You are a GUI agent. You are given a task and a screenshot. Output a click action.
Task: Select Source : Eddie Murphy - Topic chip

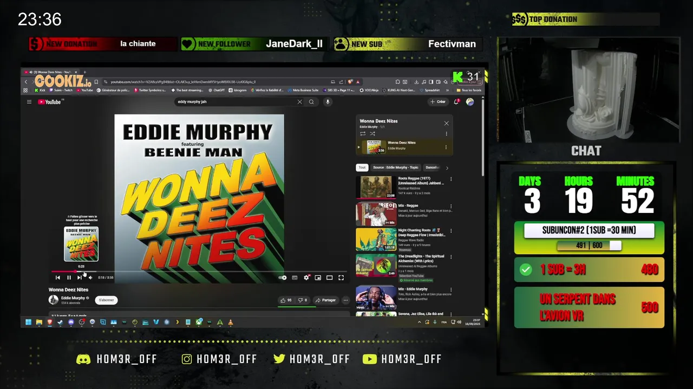point(396,167)
